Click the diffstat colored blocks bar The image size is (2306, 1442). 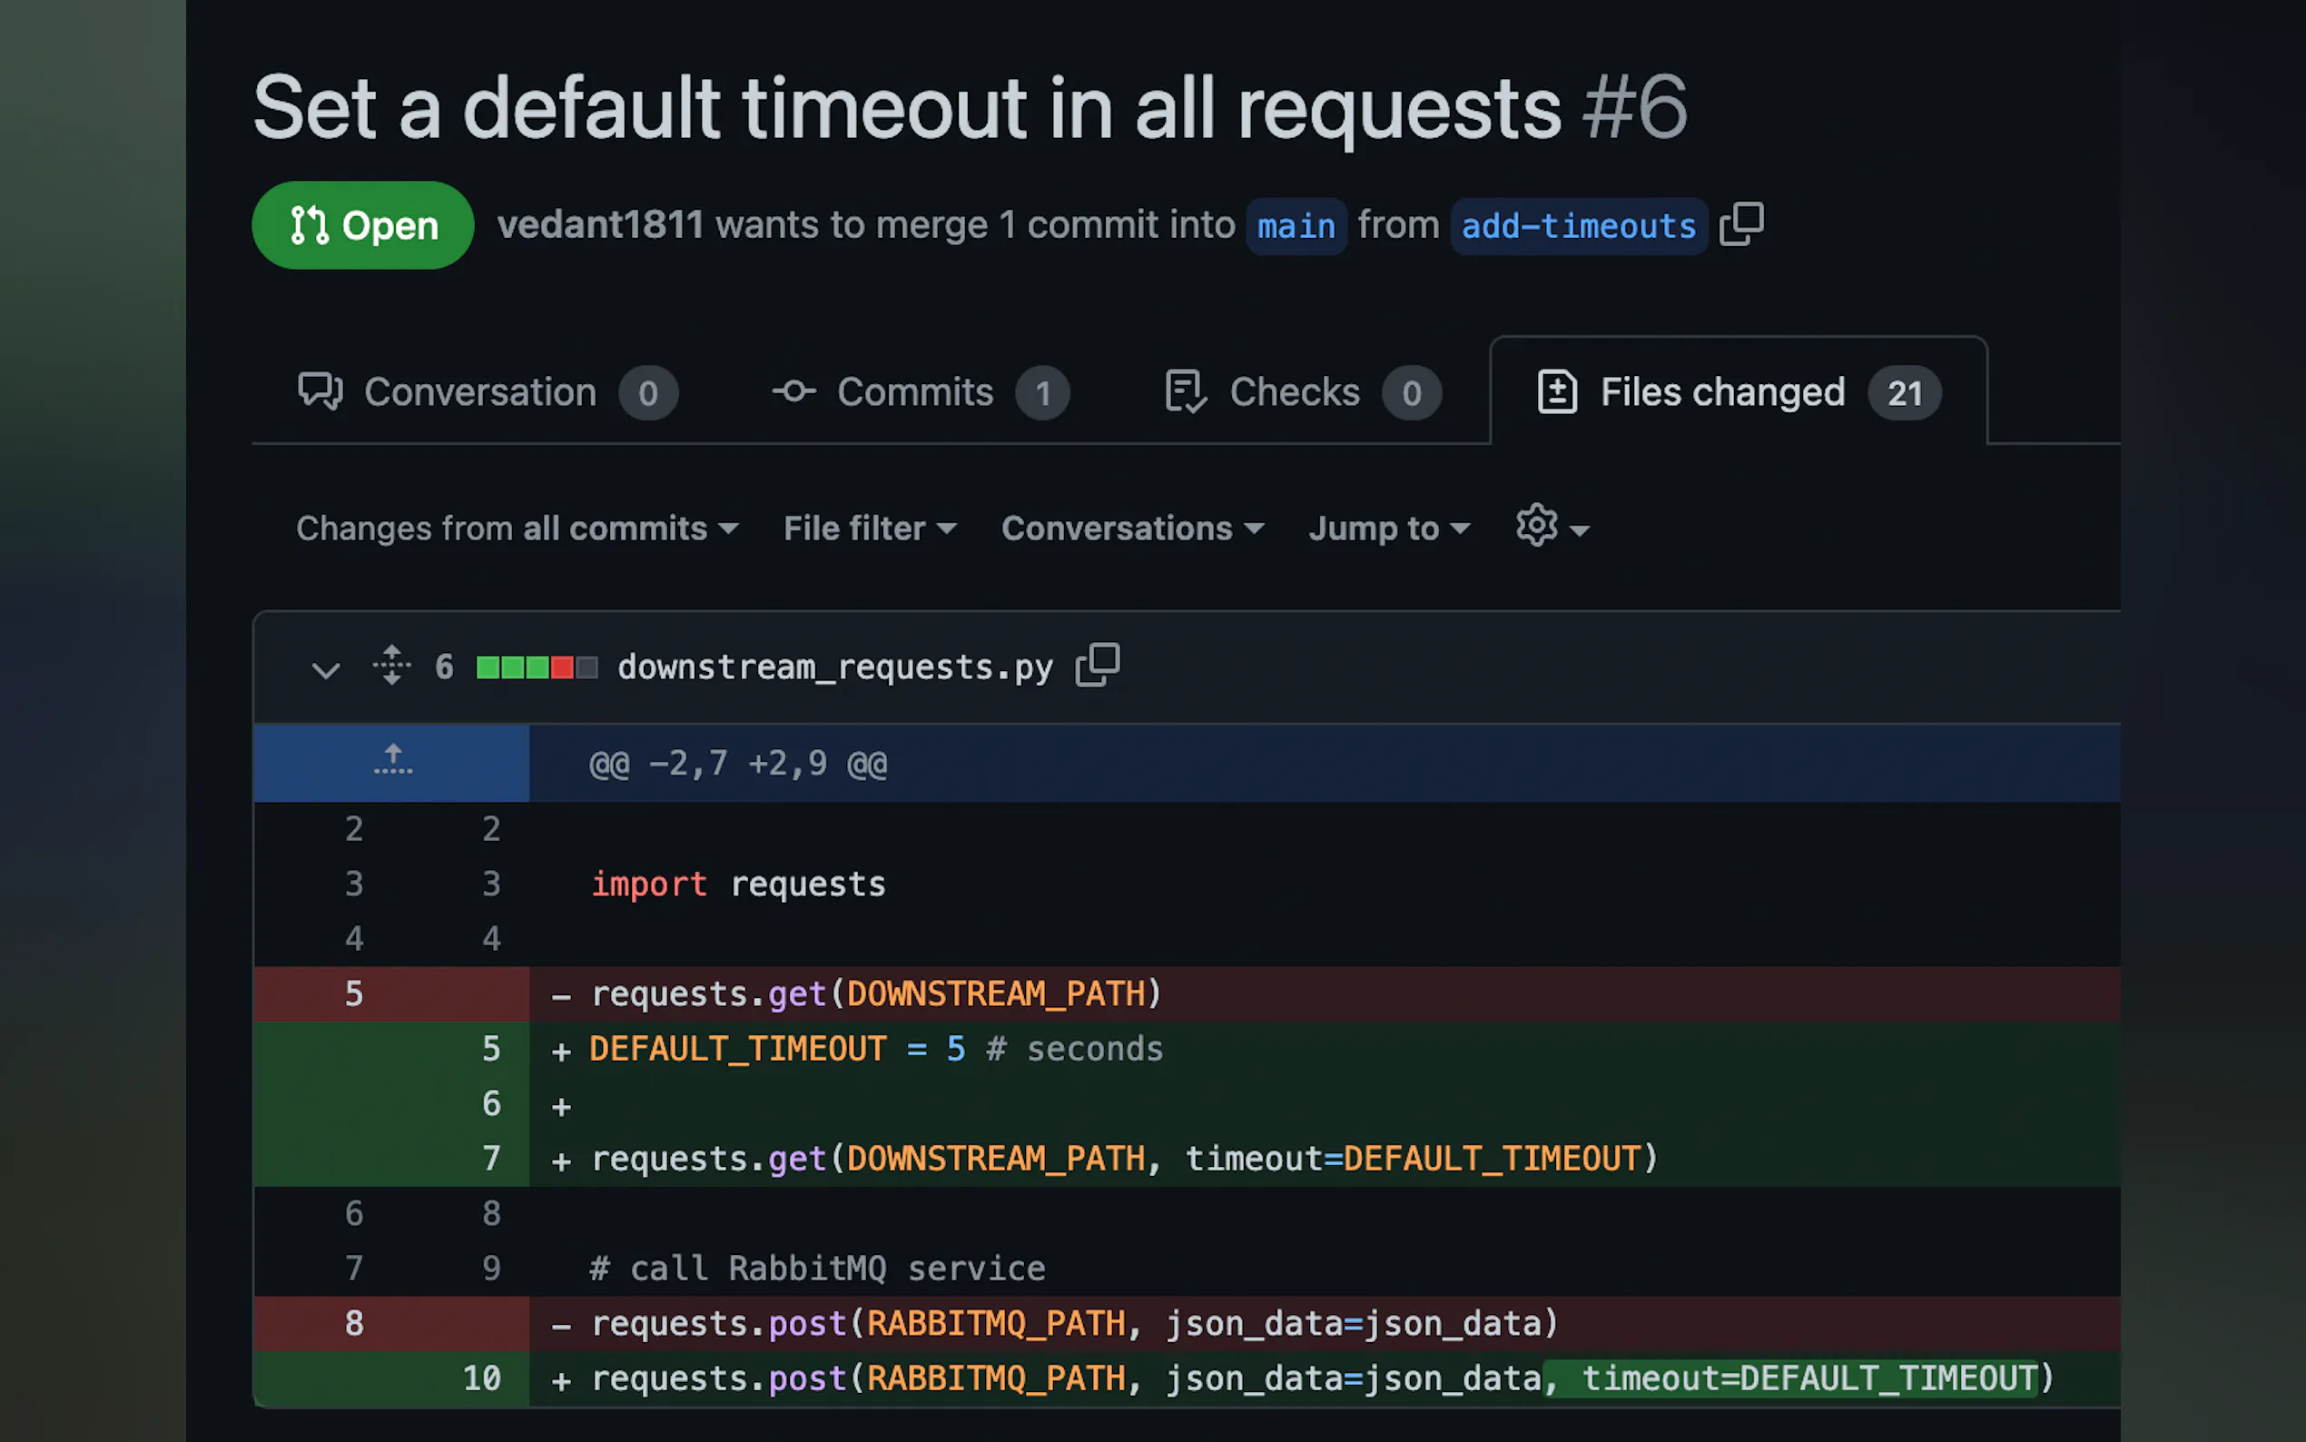tap(537, 667)
